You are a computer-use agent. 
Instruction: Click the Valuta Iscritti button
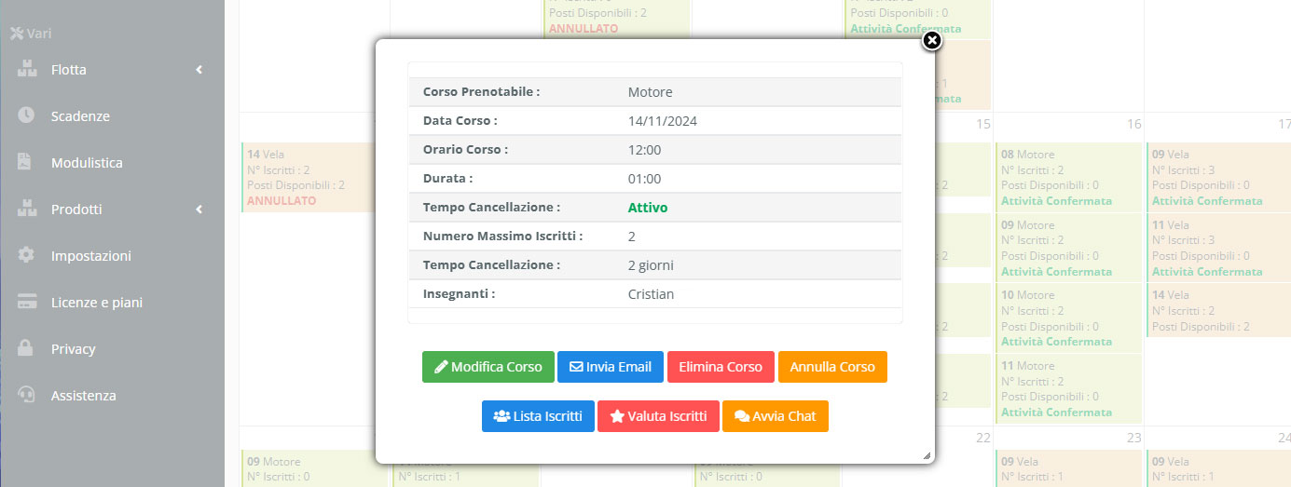tap(658, 416)
